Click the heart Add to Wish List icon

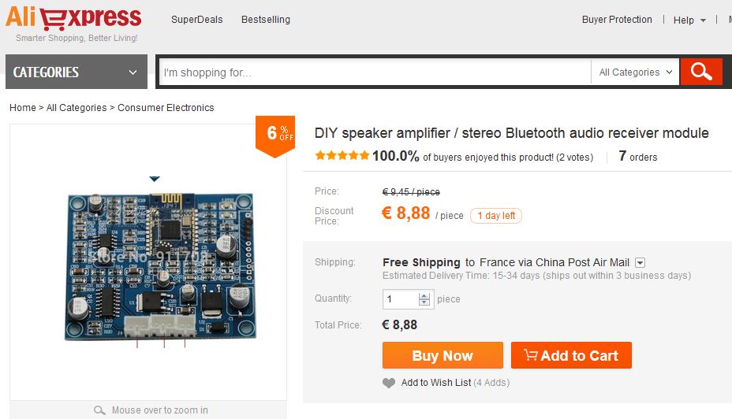[389, 383]
